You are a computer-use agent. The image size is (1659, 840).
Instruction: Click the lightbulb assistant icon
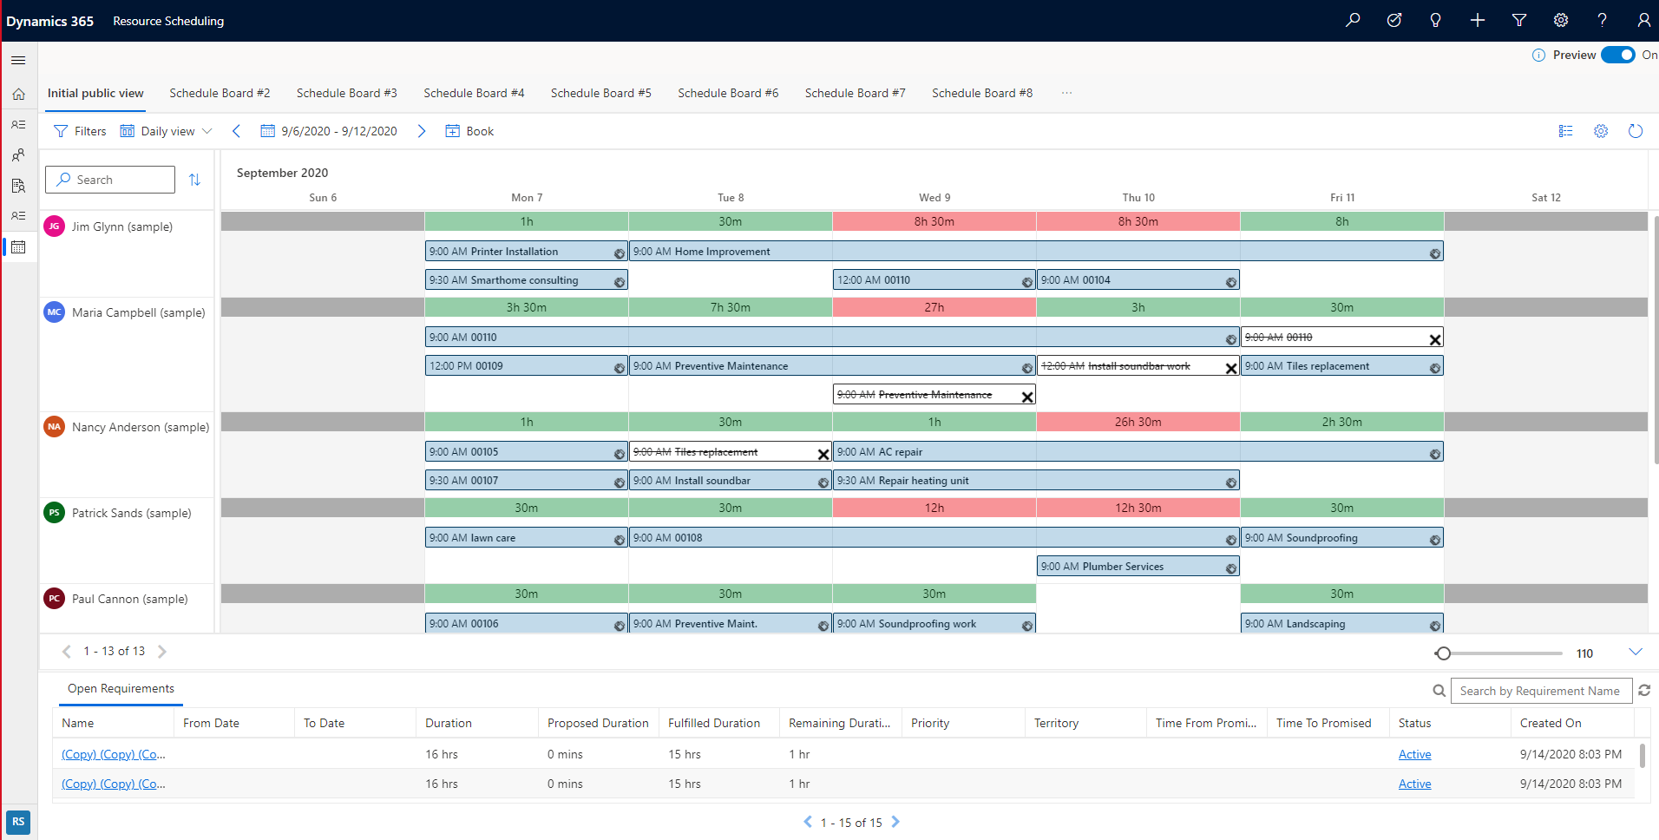point(1436,20)
